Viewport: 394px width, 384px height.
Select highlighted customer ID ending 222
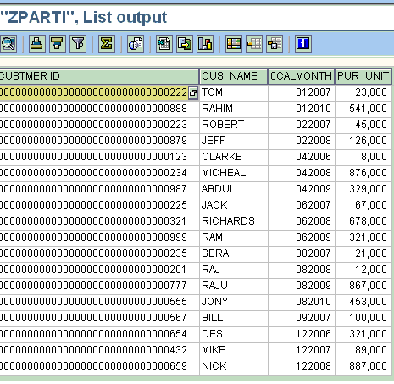pyautogui.click(x=94, y=92)
